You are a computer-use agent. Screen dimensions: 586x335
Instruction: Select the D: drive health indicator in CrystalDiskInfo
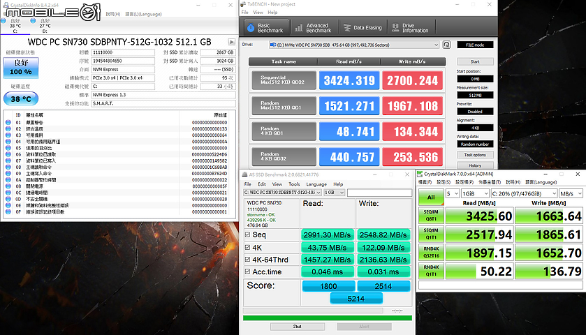point(33,20)
